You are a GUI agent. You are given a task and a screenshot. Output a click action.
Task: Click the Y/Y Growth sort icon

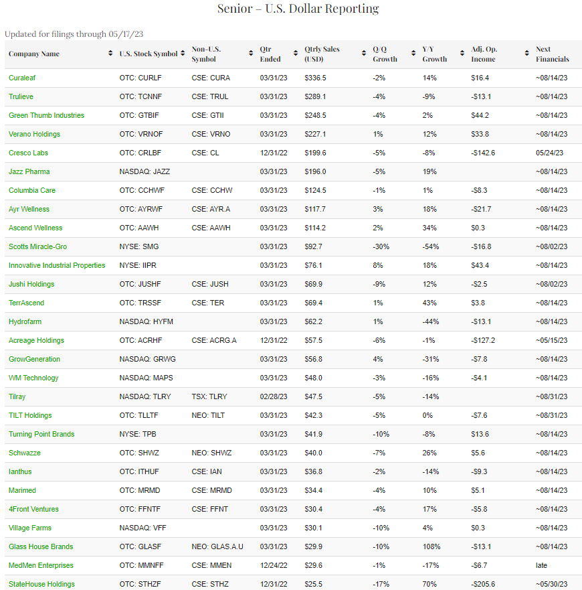tap(462, 54)
